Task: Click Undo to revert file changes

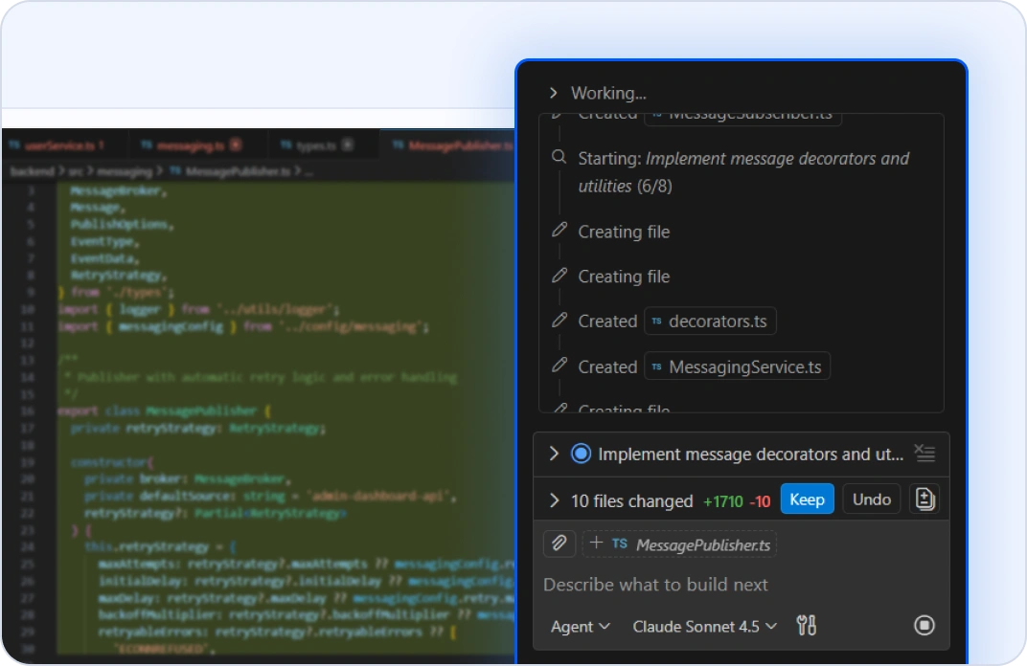Action: coord(871,499)
